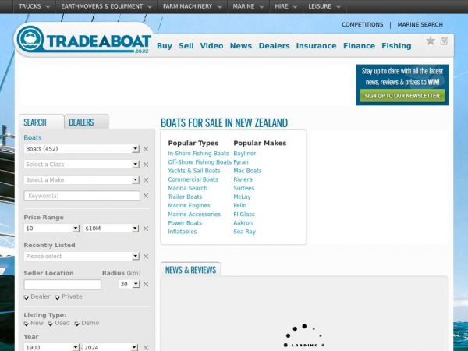Go to Buy in main navigation
This screenshot has width=468, height=351.
click(x=165, y=46)
